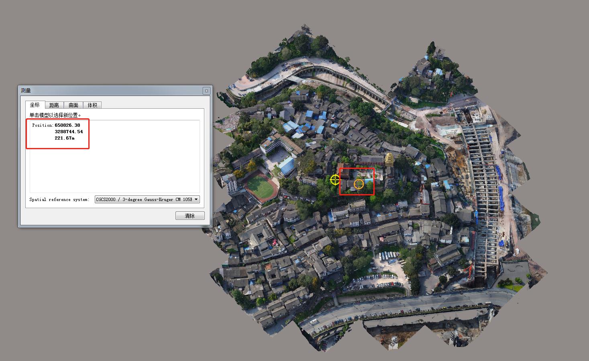
Task: Click the Position easting value 650826.38
Action: point(67,125)
